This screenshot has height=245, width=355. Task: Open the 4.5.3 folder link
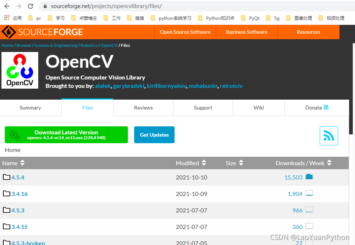[x=18, y=210]
